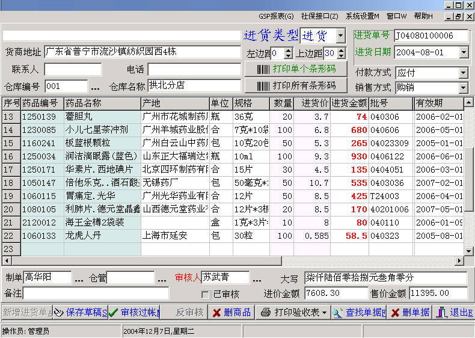The image size is (475, 338).
Task: Click the 电话 input field
Action: coord(194,69)
